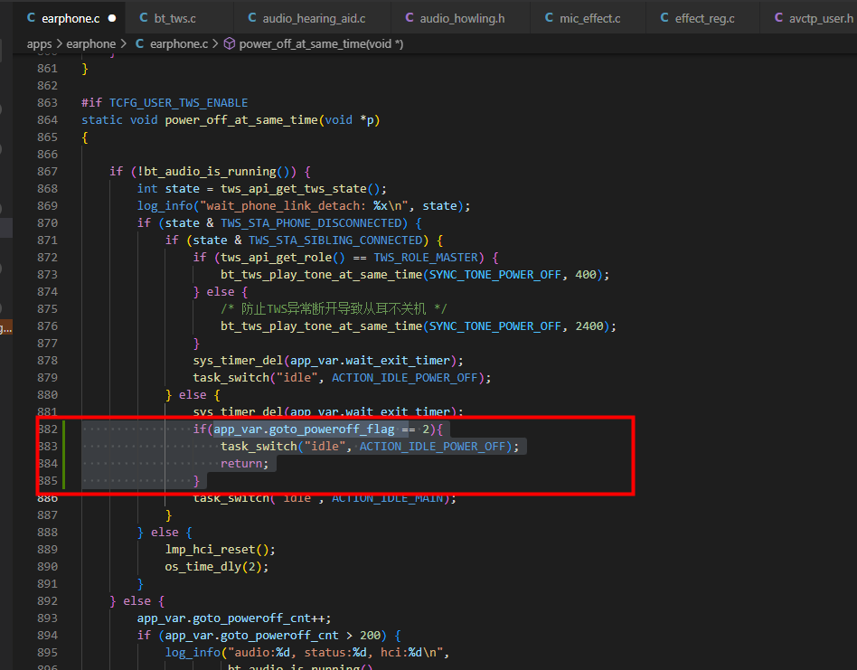
Task: Click bt_audio_is_running on line 867
Action: [211, 172]
